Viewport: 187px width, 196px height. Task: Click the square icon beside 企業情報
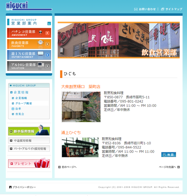pyautogui.click(x=11, y=92)
